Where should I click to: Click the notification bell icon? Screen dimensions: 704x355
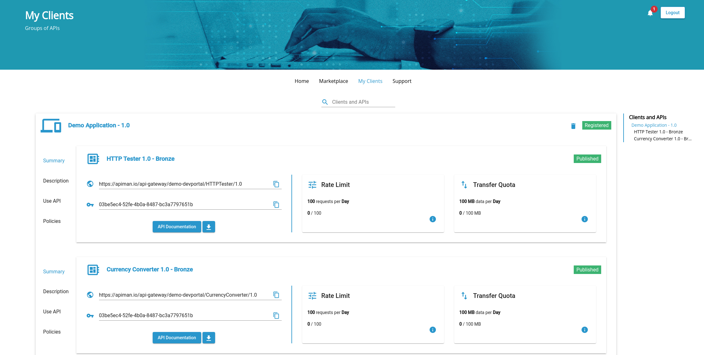click(650, 13)
